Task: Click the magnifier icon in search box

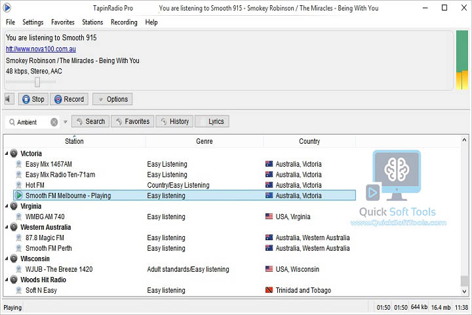Action: click(x=12, y=122)
